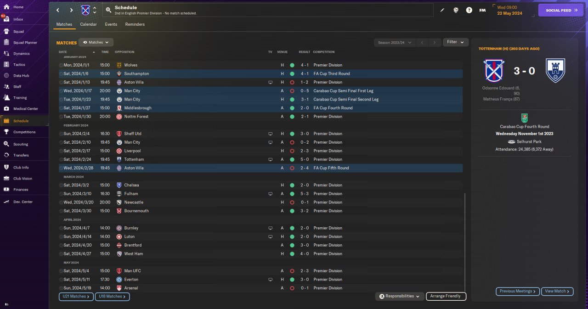The image size is (588, 309).
Task: Sort by the Date column header
Action: [63, 52]
